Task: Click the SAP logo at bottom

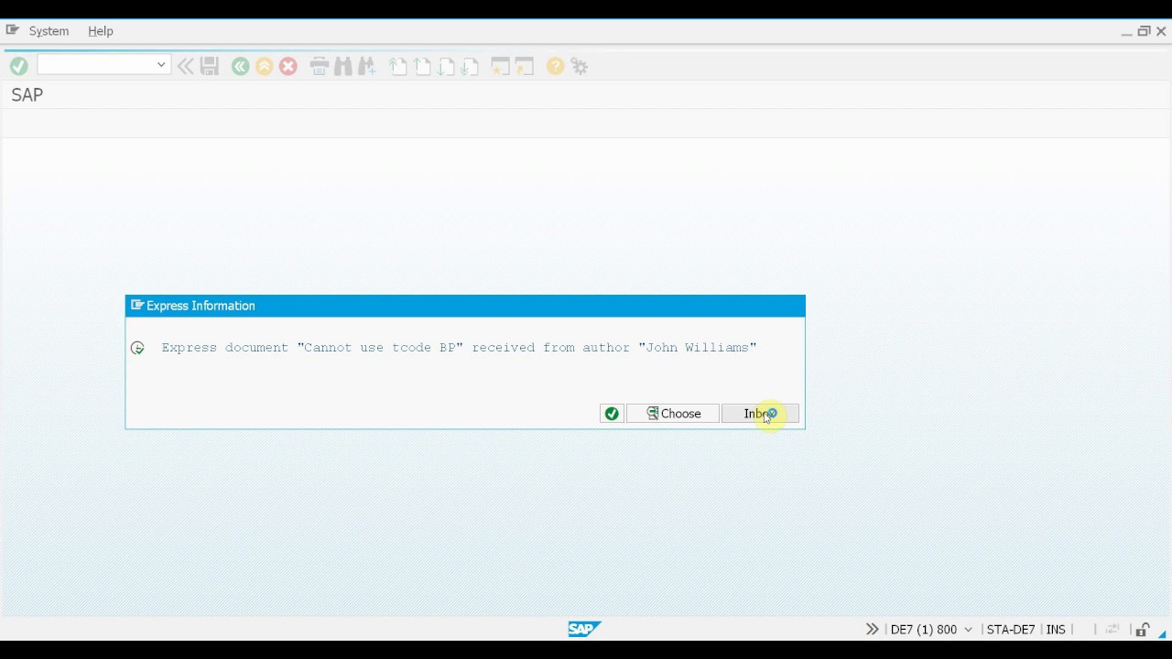Action: 584,629
